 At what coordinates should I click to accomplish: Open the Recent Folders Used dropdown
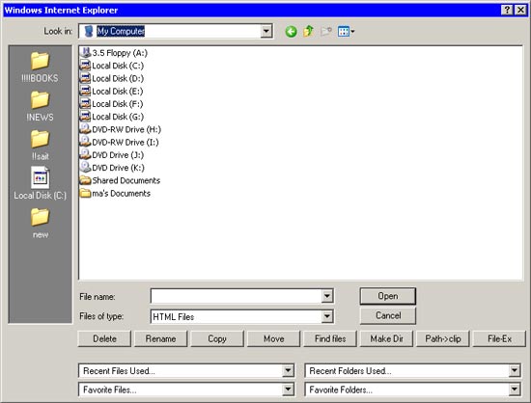click(514, 370)
